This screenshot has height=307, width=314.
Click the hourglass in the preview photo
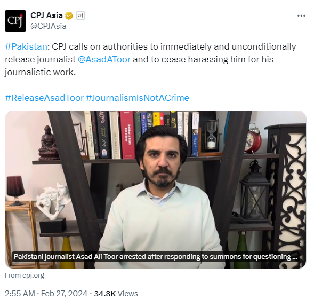pos(211,134)
